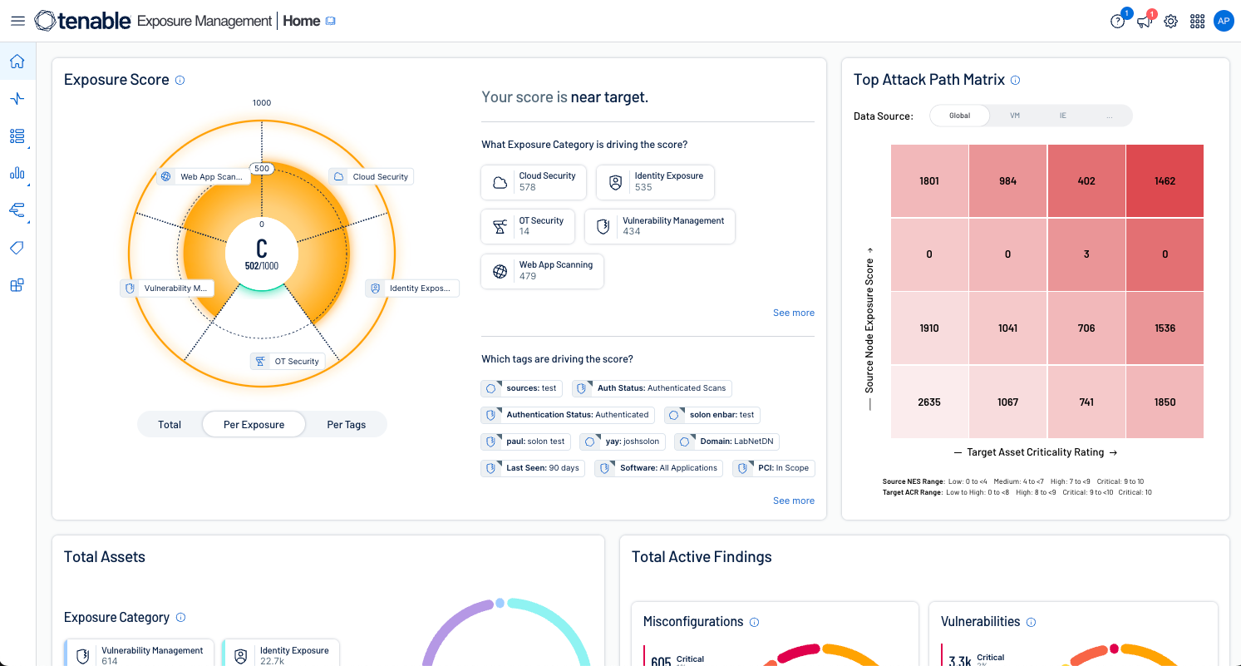The image size is (1241, 666).
Task: Click the 1462 cell in the attack matrix
Action: point(1165,181)
